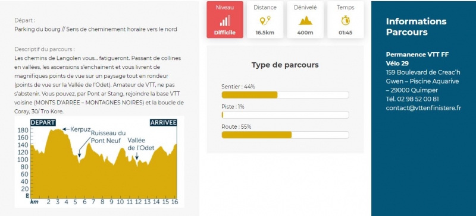Viewport: 476px width, 216px height.
Task: Select the Temps 01:45 card
Action: pos(346,20)
